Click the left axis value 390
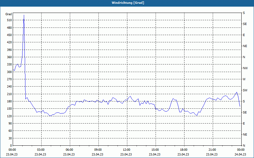This screenshot has width=254, height=158. (x=10, y=50)
